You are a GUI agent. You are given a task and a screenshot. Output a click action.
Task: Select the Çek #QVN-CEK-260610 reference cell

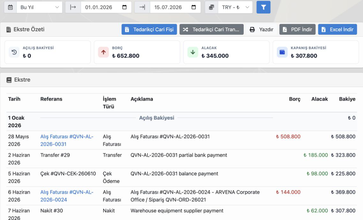click(68, 173)
